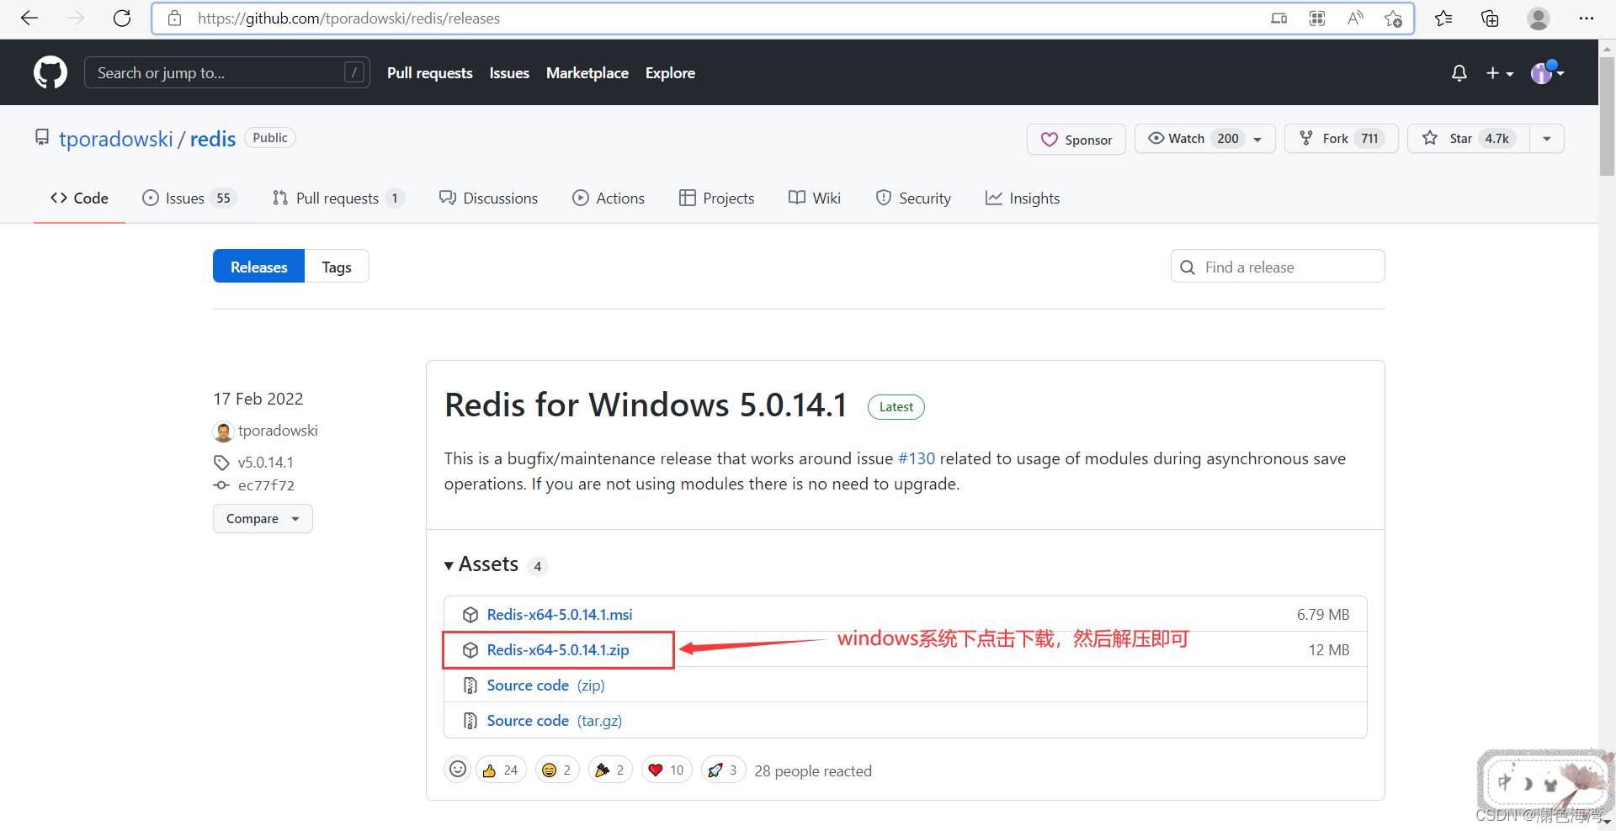Click the read aloud icon in address bar
The width and height of the screenshot is (1616, 831).
point(1355,19)
